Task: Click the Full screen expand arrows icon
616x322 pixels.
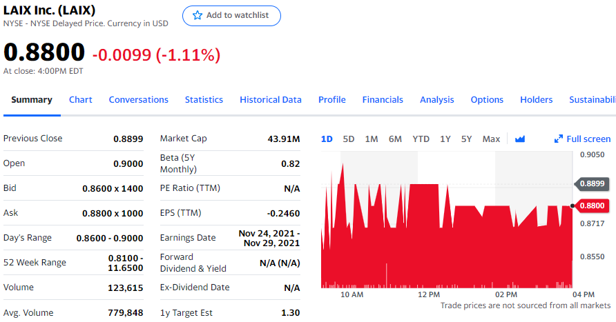Action: pyautogui.click(x=559, y=139)
